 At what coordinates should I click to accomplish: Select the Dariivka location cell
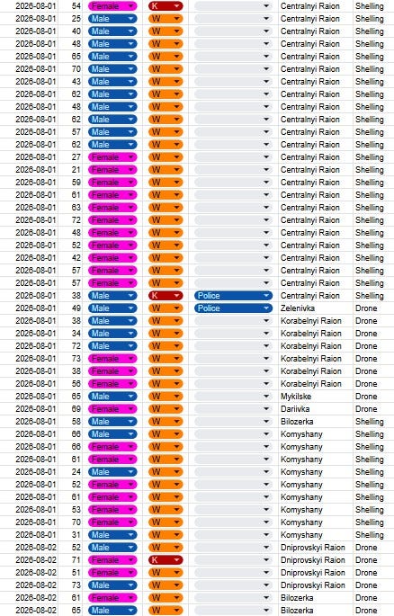click(316, 409)
